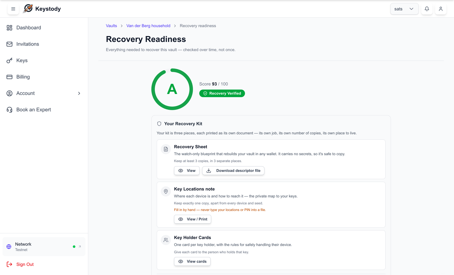Click Van der Berg household breadcrumb
The width and height of the screenshot is (454, 275).
[x=148, y=26]
